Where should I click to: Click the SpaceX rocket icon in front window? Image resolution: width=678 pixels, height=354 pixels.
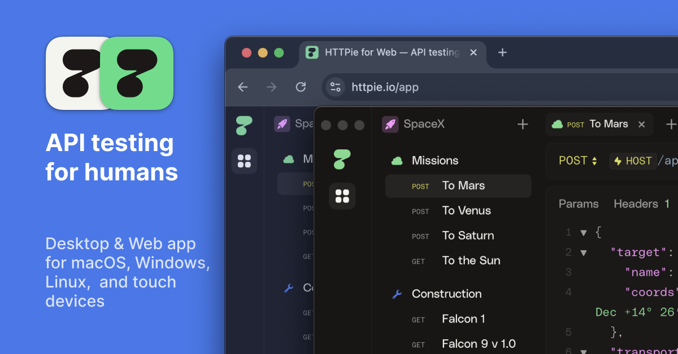coord(390,124)
